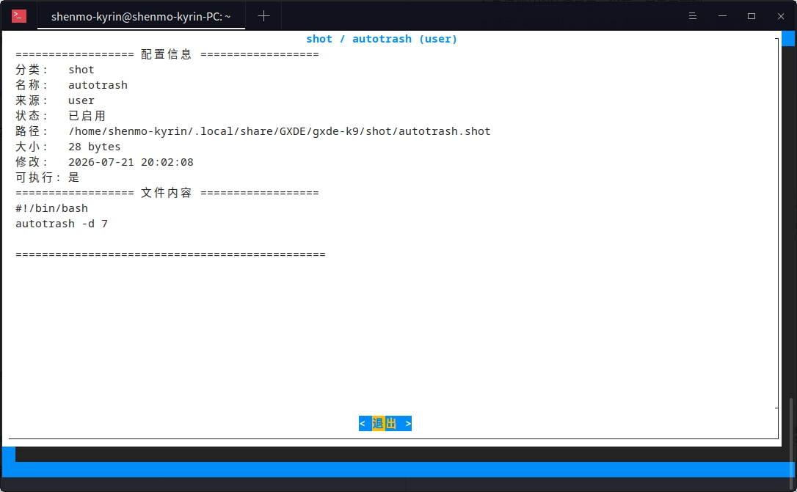Click the '28 bytes' size value
The height and width of the screenshot is (492, 797).
95,147
